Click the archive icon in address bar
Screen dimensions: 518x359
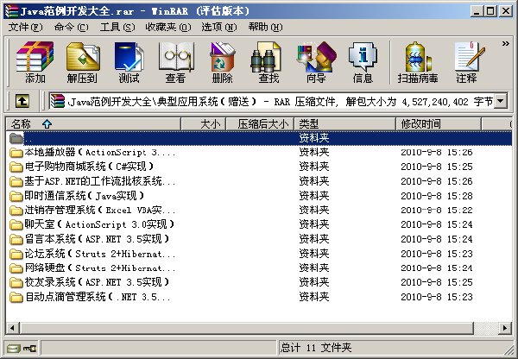[x=58, y=101]
